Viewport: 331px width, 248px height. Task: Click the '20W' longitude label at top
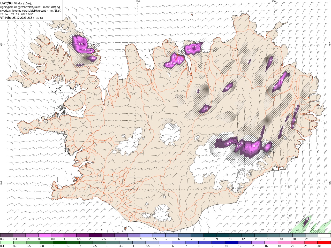point(138,1)
